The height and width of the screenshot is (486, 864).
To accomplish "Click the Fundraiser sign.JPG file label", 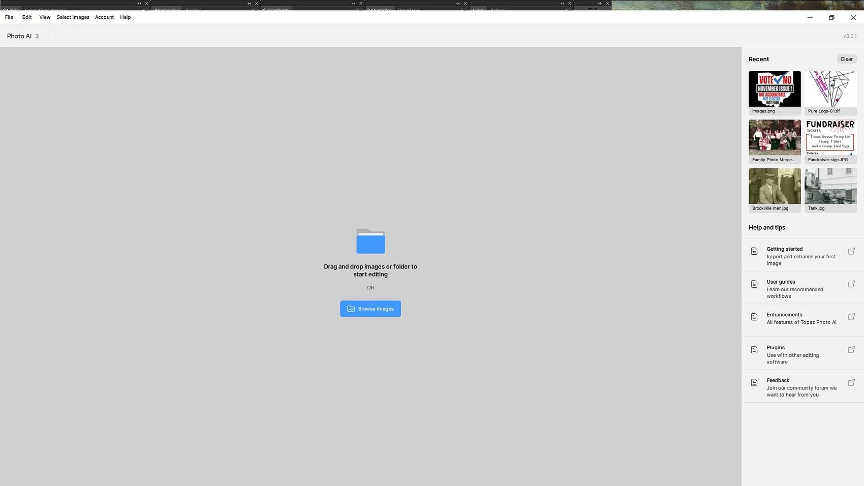I will click(x=828, y=160).
